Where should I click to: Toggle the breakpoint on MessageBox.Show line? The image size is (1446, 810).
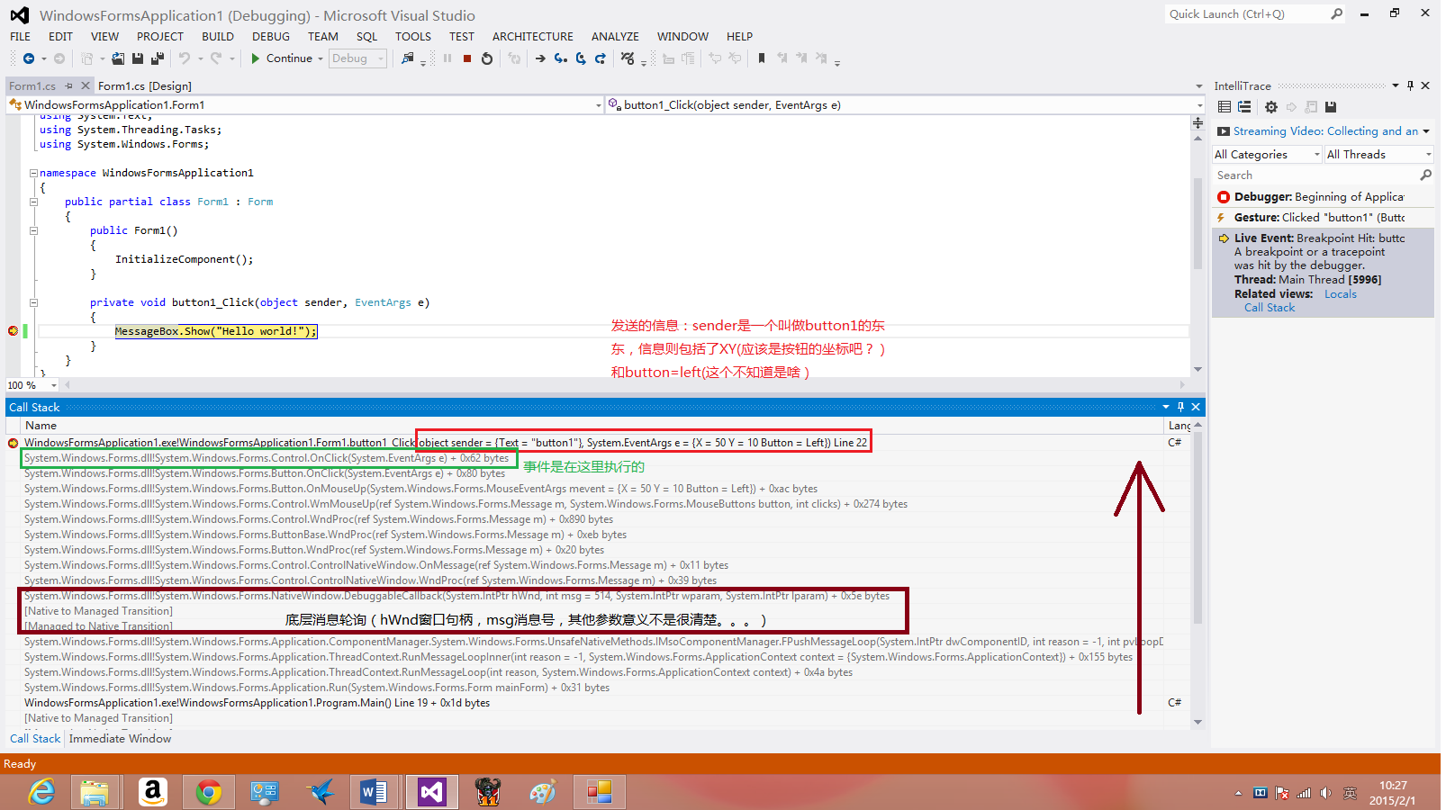click(x=14, y=331)
